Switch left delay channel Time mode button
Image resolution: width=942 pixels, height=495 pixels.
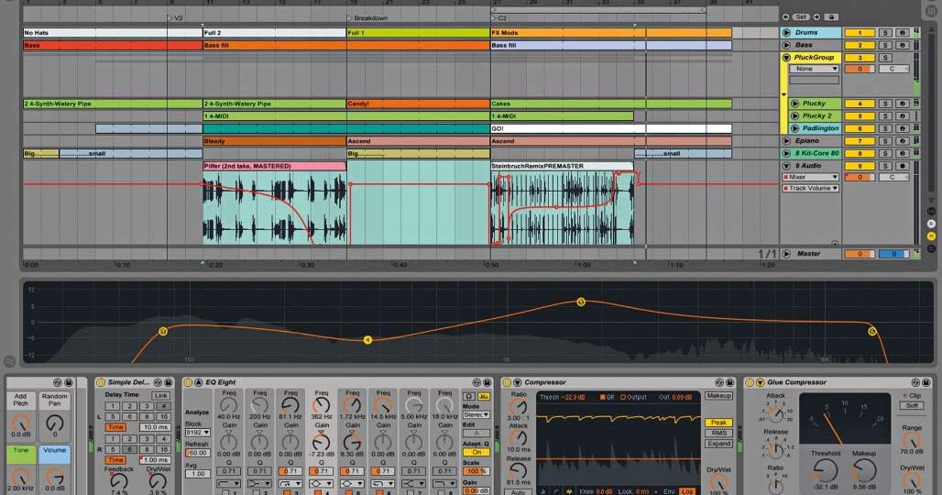[116, 427]
